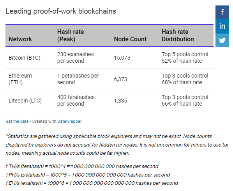Open the Datawrapper link
This screenshot has height=191, width=233.
[x=69, y=121]
